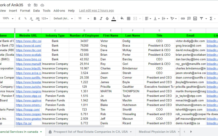Image resolution: width=218 pixels, height=136 pixels.
Task: Open fill color picker
Action: 122,18
